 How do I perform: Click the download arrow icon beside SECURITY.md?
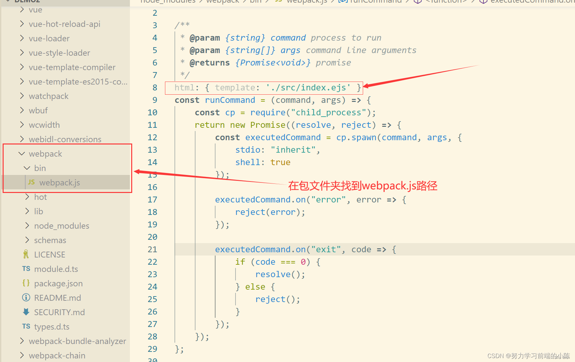pos(26,312)
